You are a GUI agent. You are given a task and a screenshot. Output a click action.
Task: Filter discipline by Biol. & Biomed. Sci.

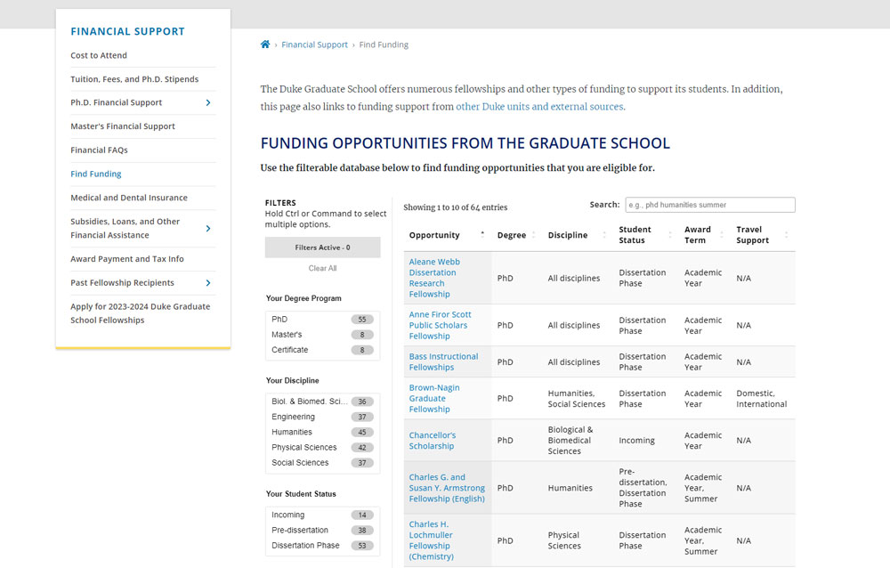322,402
